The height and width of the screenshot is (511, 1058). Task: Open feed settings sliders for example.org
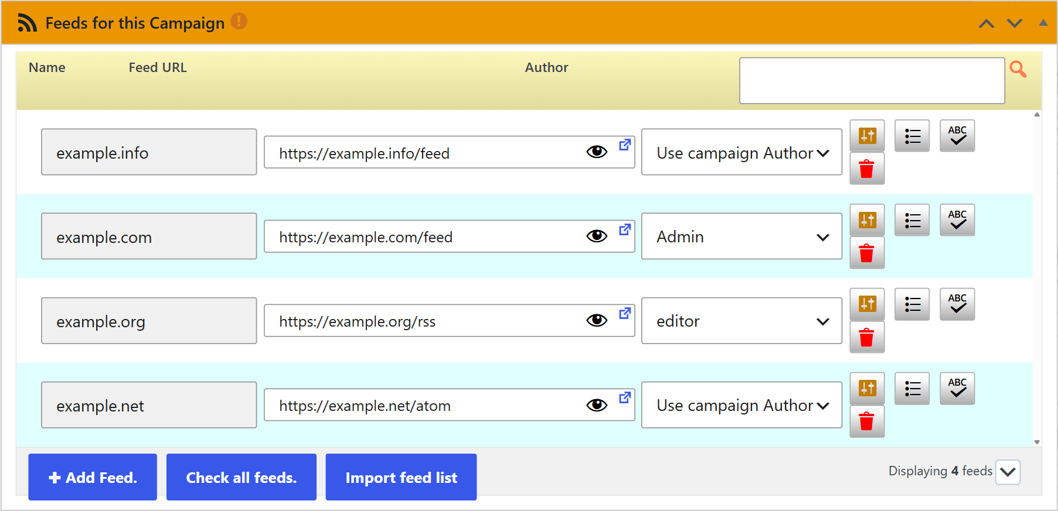click(867, 304)
